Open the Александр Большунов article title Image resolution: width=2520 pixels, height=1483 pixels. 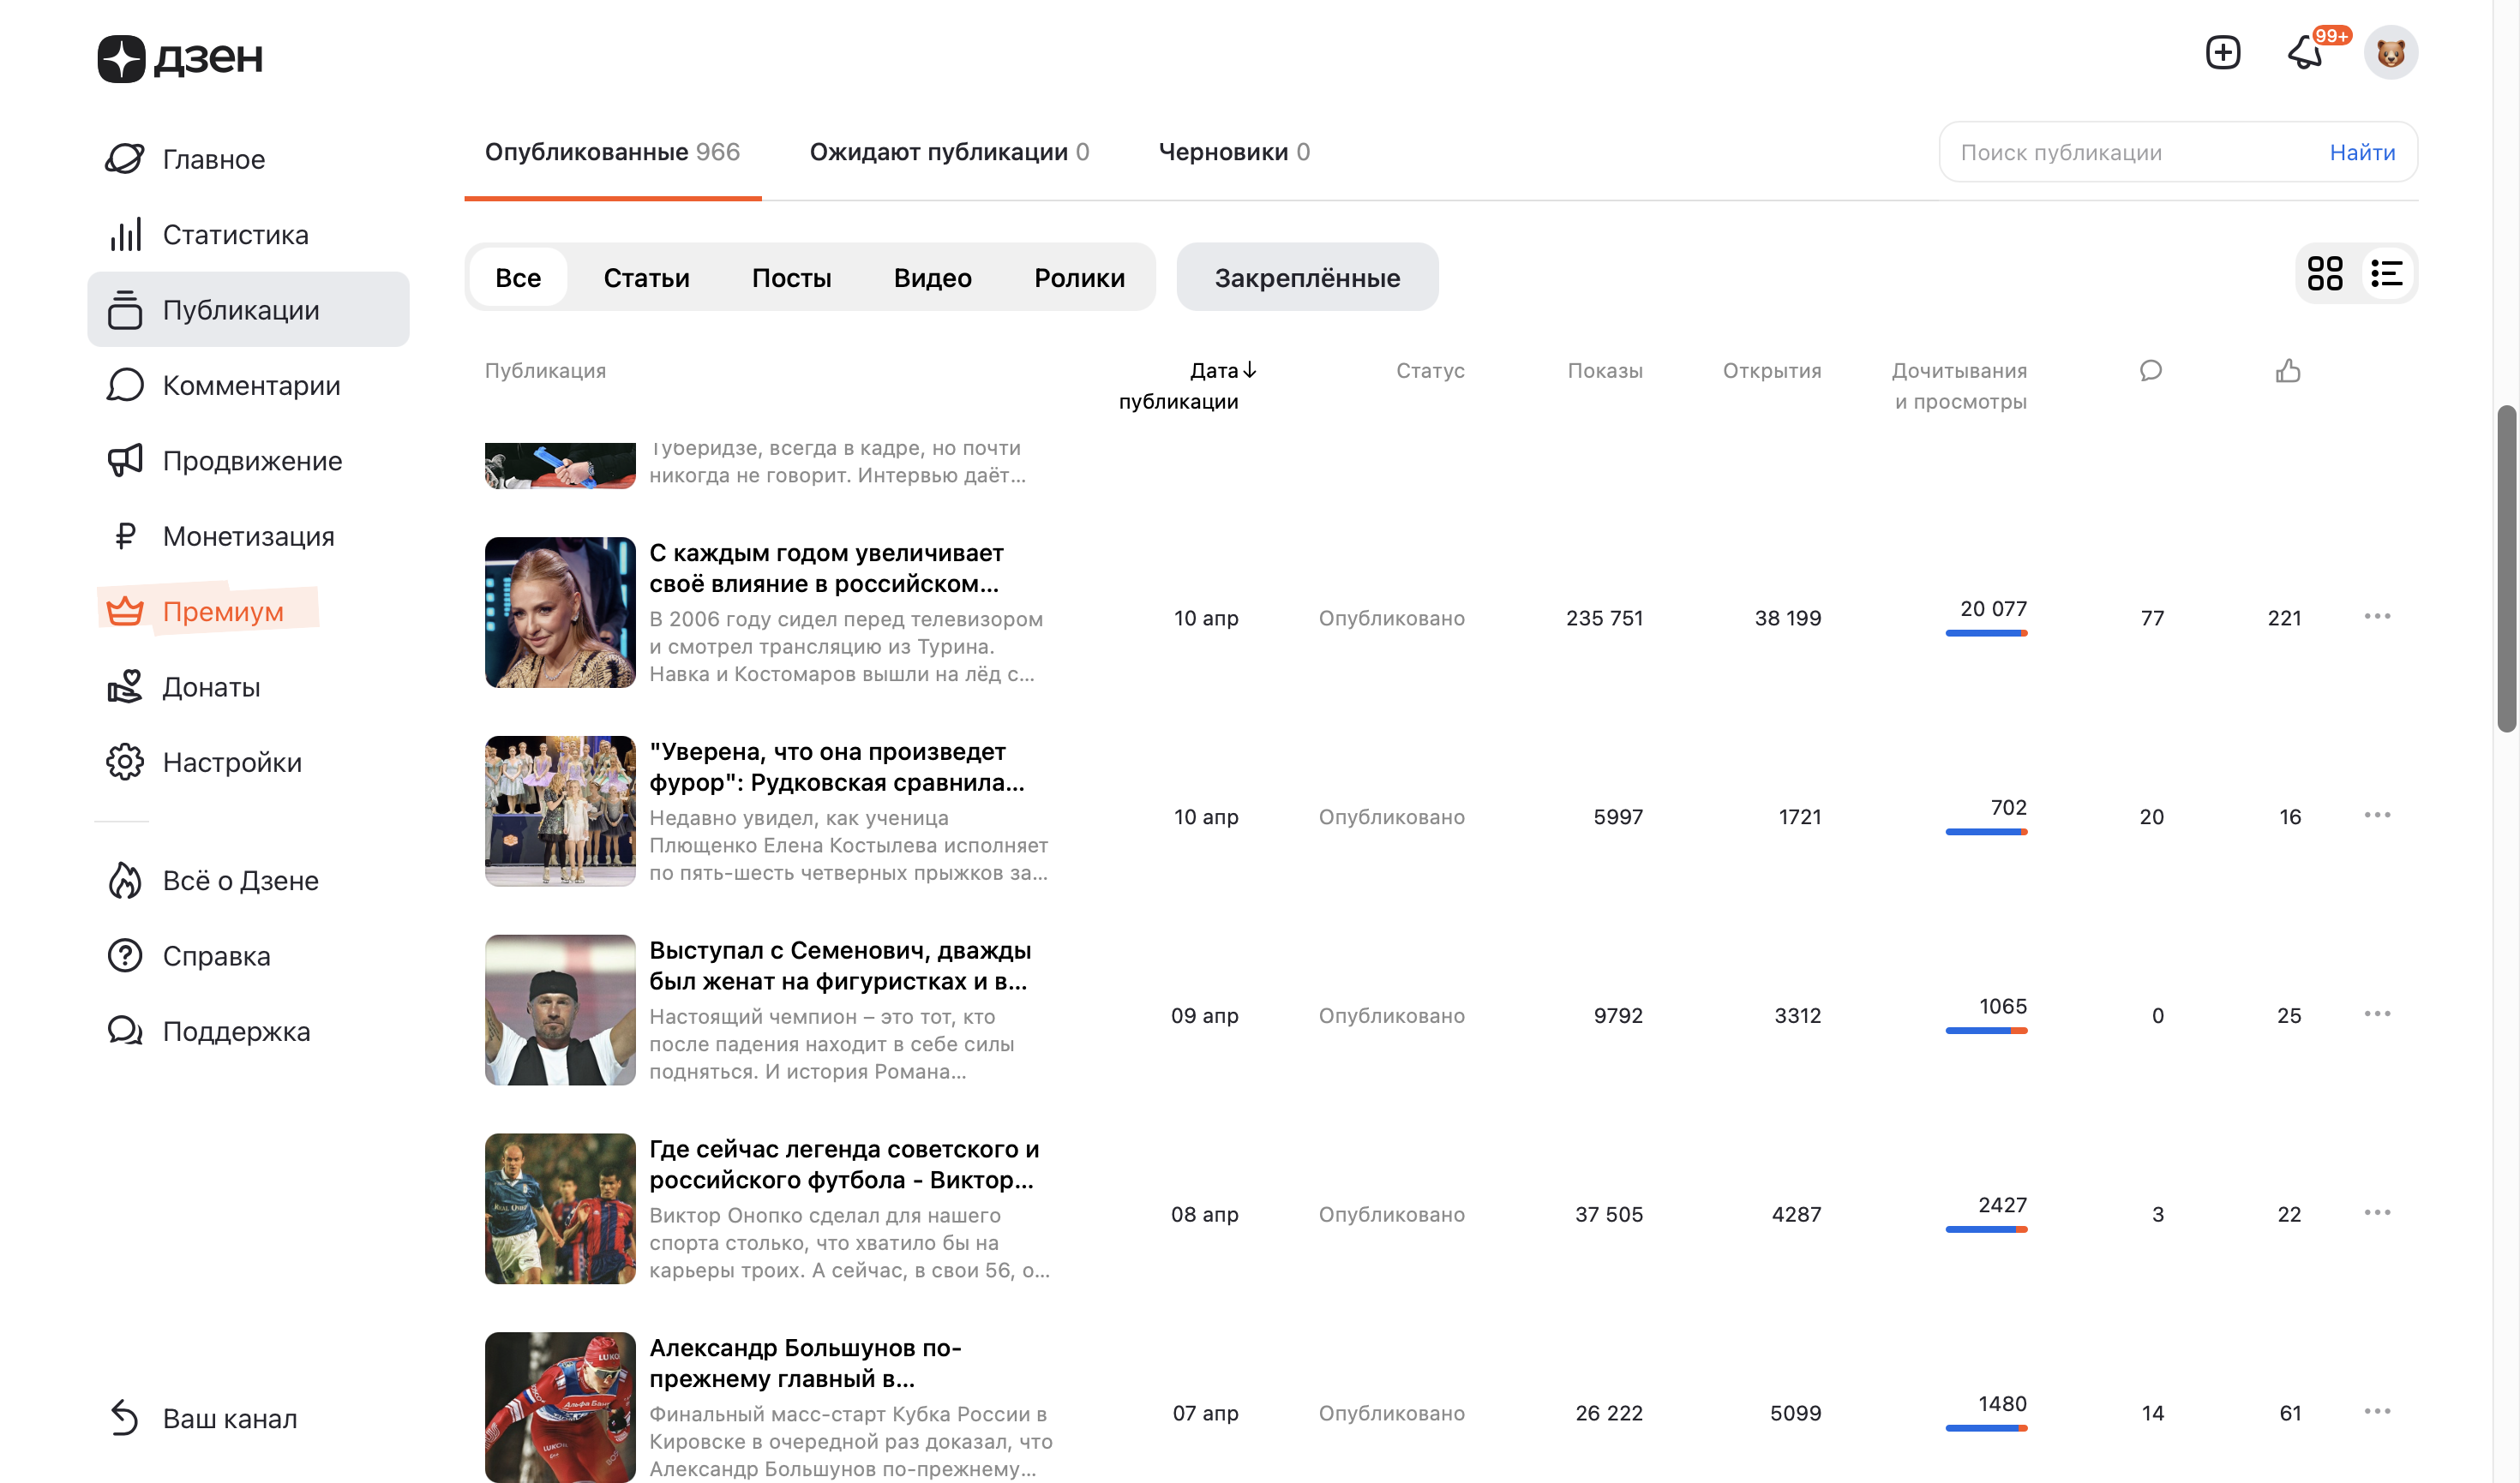pos(805,1363)
